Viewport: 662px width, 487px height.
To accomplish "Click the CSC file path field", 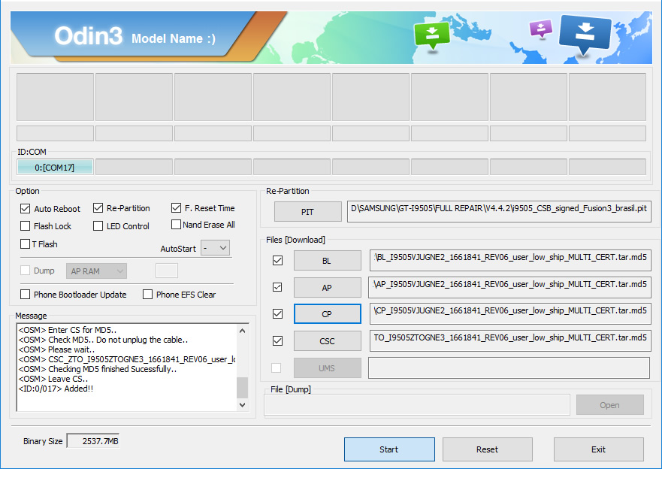I will 510,341.
